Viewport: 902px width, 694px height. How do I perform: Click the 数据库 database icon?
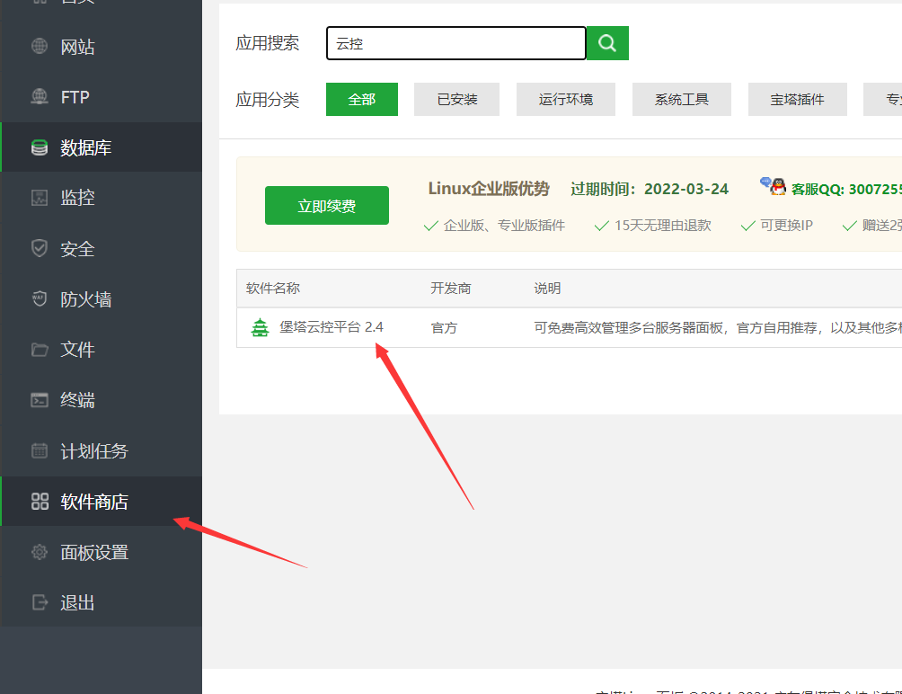[x=40, y=147]
